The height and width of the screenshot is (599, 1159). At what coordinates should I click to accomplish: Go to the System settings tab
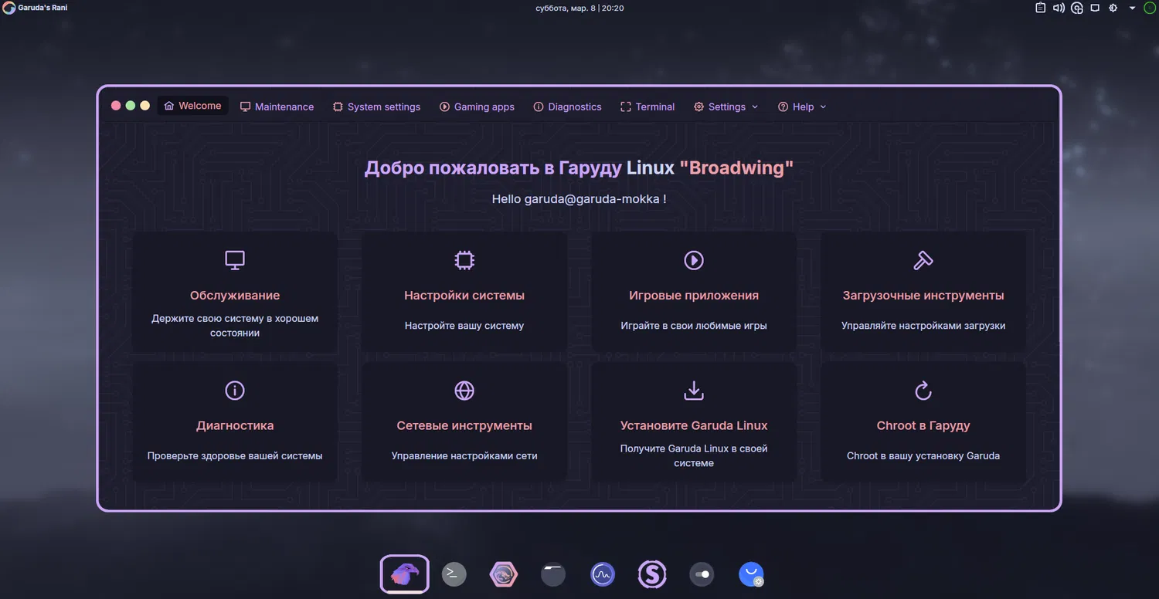click(376, 107)
